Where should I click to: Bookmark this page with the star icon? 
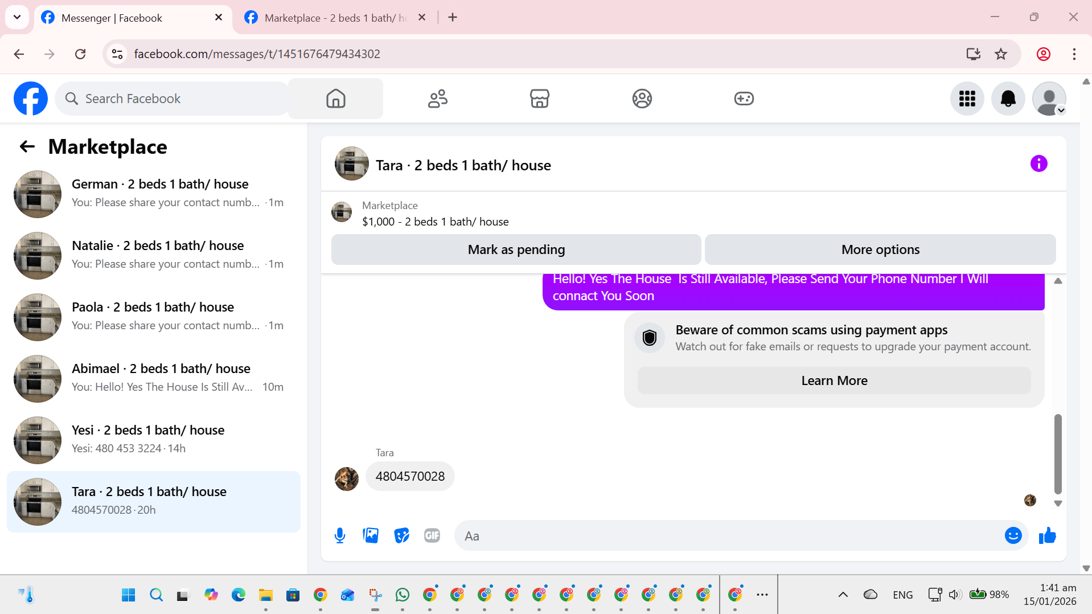(1001, 54)
